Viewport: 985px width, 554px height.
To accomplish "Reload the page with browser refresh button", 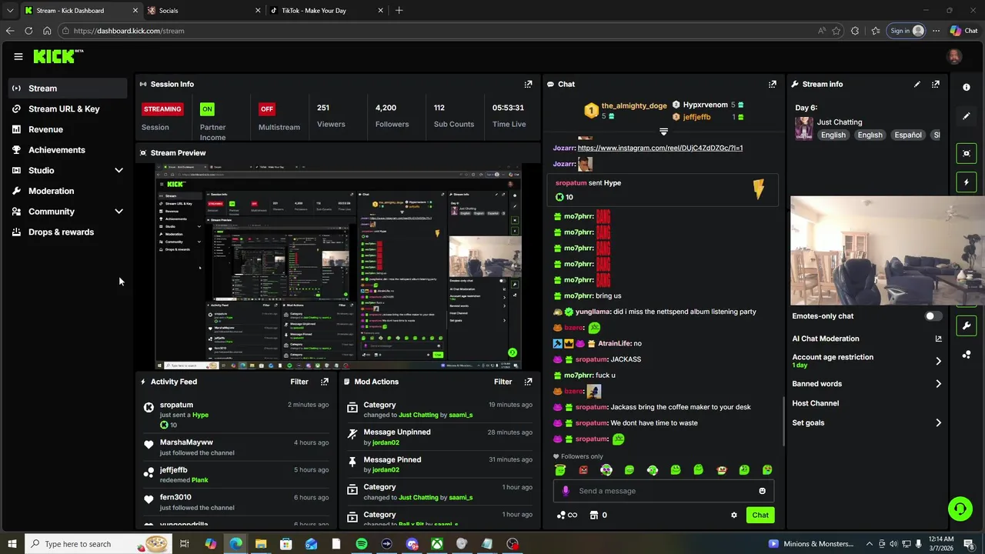I will [28, 31].
